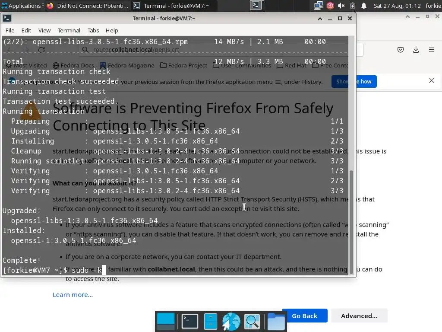Unmute the volume tray icon

341,6
